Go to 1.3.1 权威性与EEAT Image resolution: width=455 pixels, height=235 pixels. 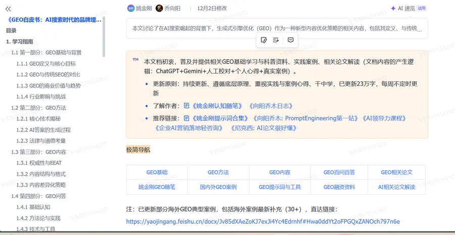tap(39, 163)
